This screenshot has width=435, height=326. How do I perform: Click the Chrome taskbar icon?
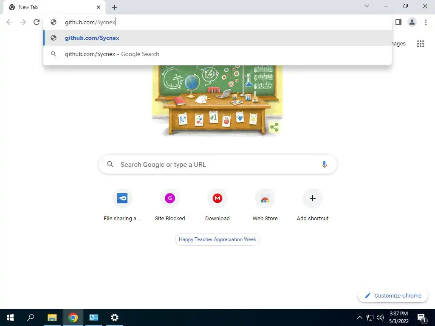[x=73, y=318]
